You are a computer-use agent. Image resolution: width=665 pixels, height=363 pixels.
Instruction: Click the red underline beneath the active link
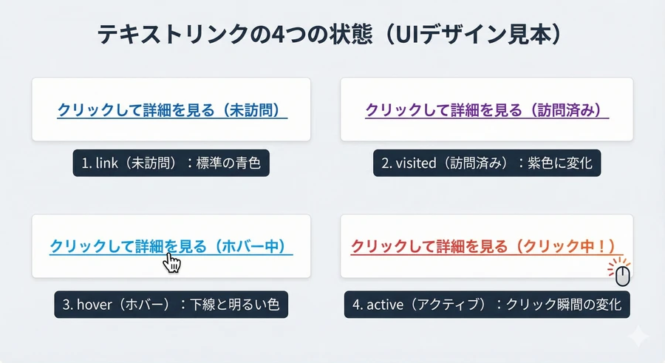pos(443,256)
